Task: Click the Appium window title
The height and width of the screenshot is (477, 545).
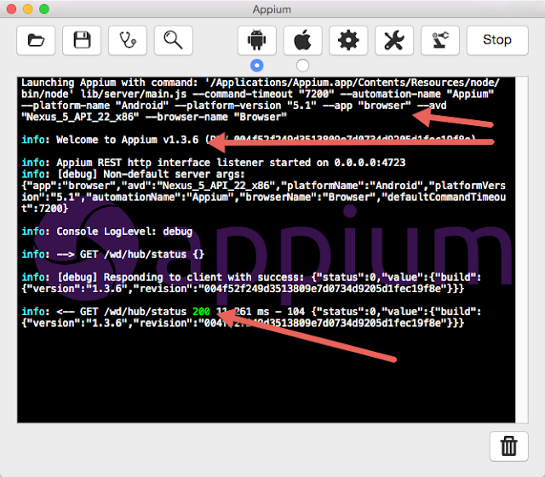Action: [272, 9]
